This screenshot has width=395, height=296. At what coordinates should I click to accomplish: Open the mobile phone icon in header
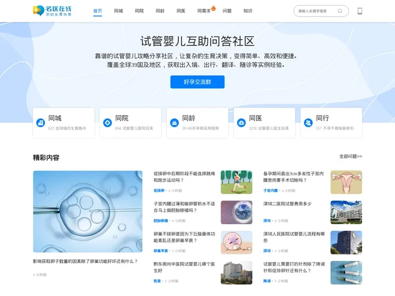360,11
